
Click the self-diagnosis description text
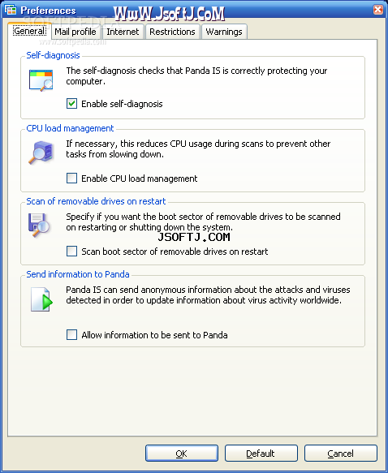(196, 75)
